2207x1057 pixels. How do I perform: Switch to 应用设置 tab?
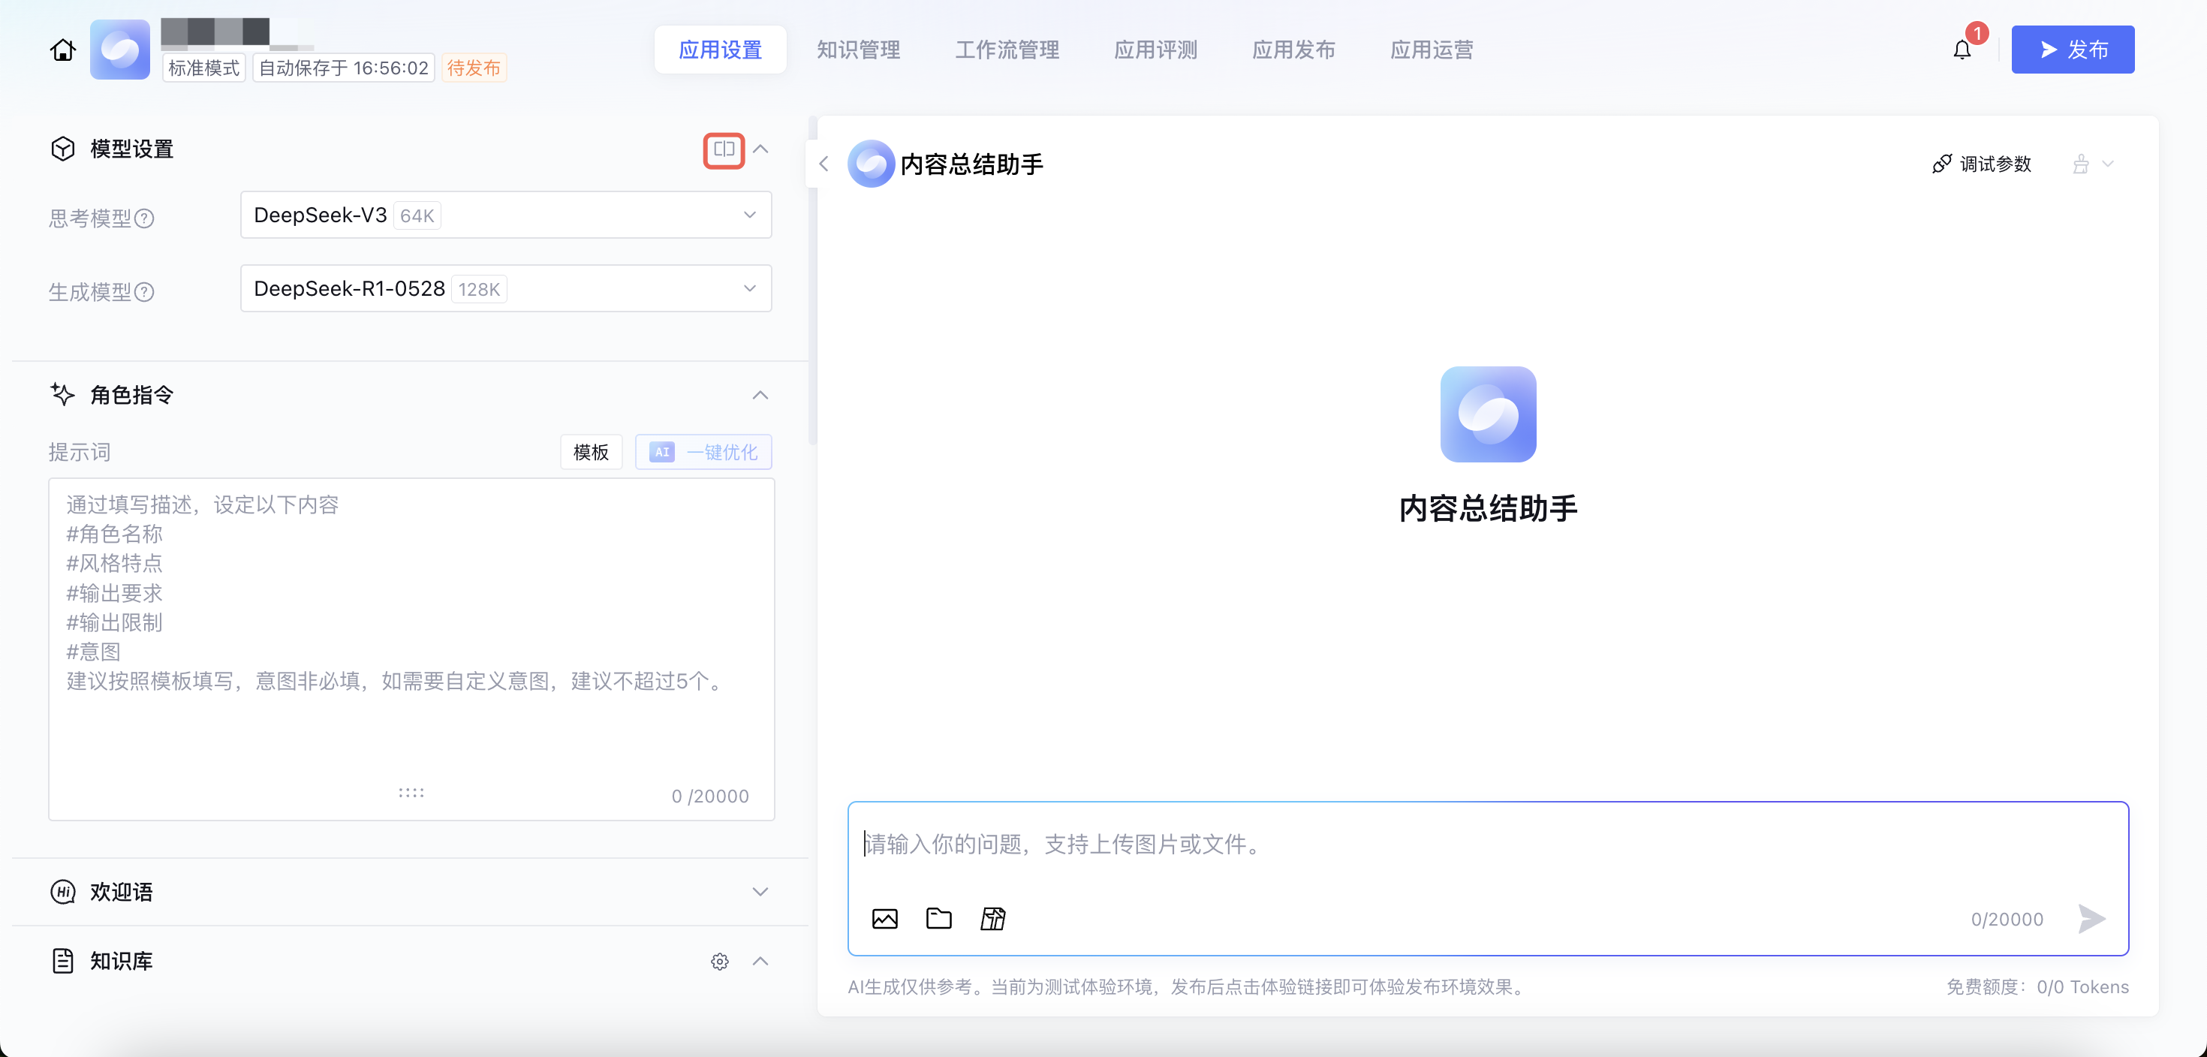(721, 50)
